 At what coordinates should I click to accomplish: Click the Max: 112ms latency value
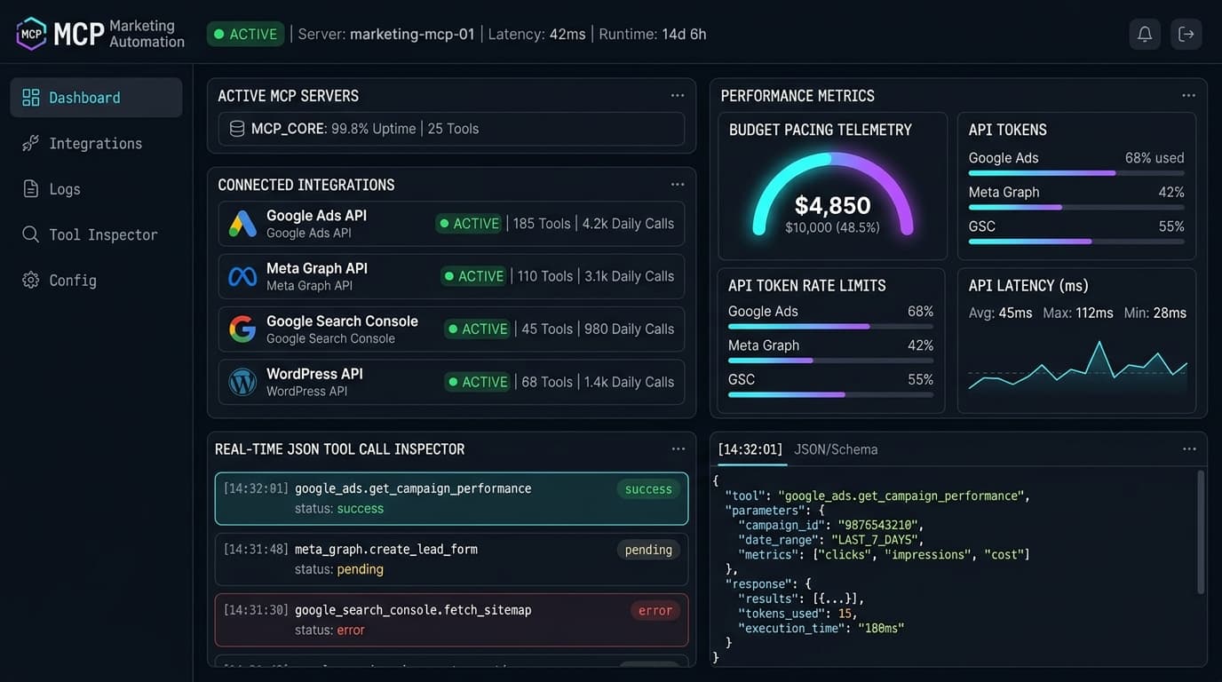[x=1080, y=313]
